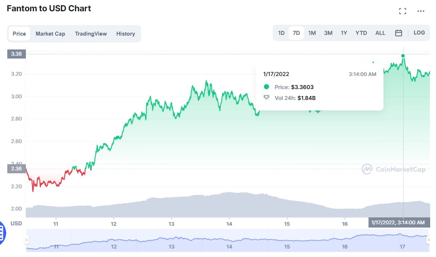Select the YTD range
436x257 pixels.
click(x=361, y=33)
